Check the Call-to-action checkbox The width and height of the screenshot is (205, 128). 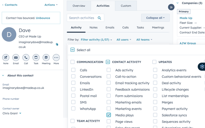tap(109, 76)
